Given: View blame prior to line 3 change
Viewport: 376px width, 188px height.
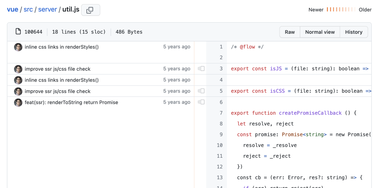Looking at the screenshot, I should 201,69.
